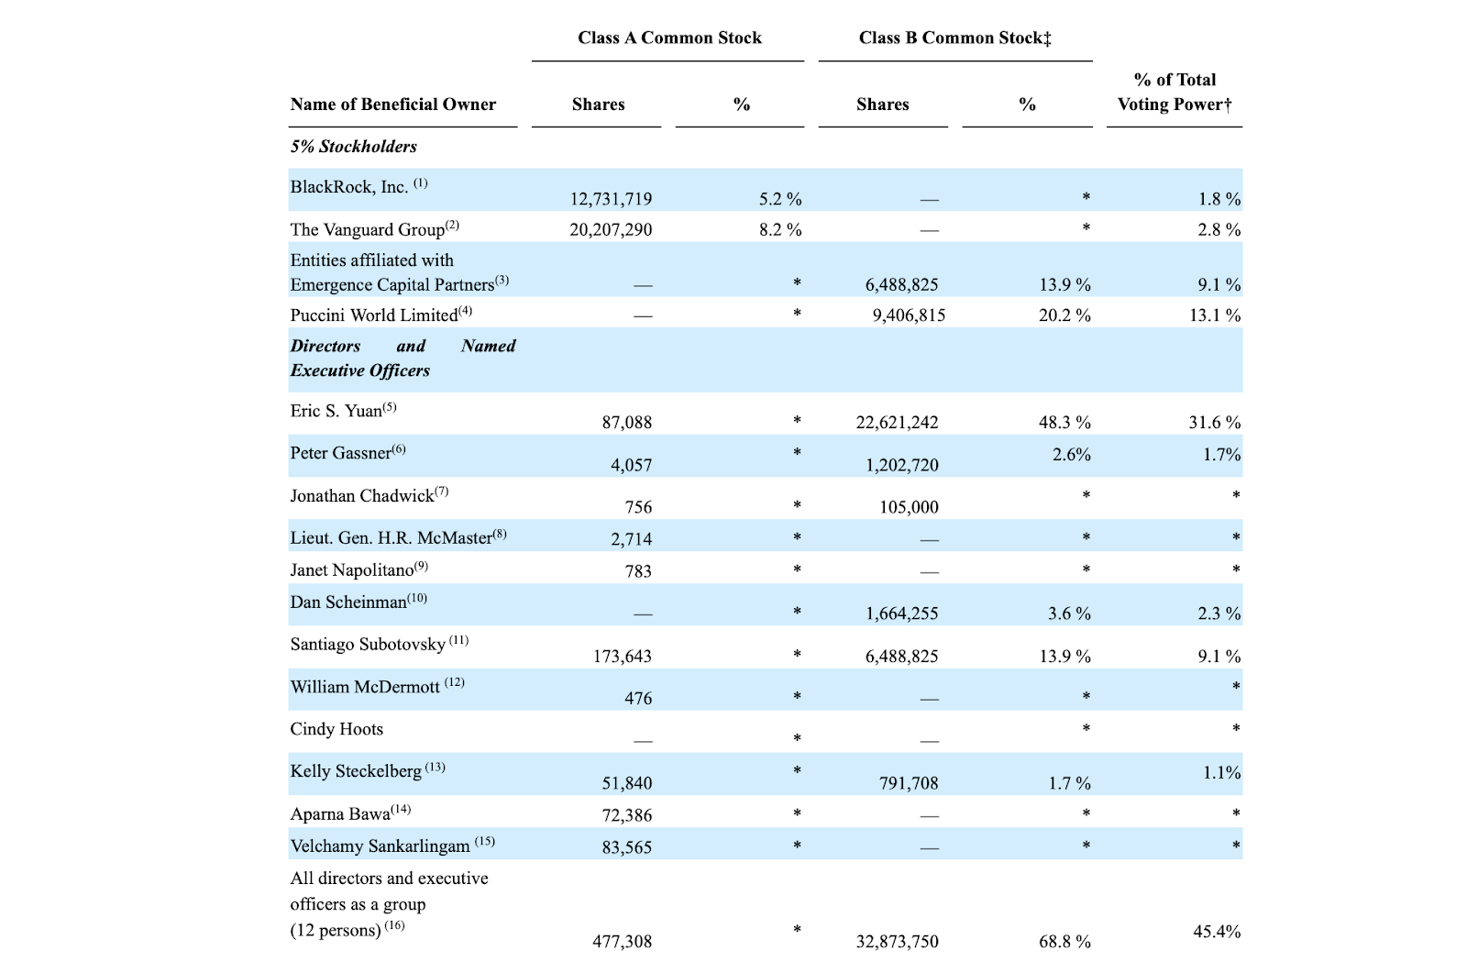The height and width of the screenshot is (962, 1467).
Task: Click Peter Gassner's 2.6% Class B percentage
Action: click(1072, 455)
